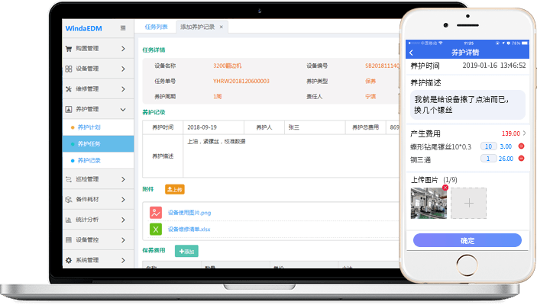Remove the 铜三通 cost item
Viewport: 537px width, 305px height.
[521, 159]
